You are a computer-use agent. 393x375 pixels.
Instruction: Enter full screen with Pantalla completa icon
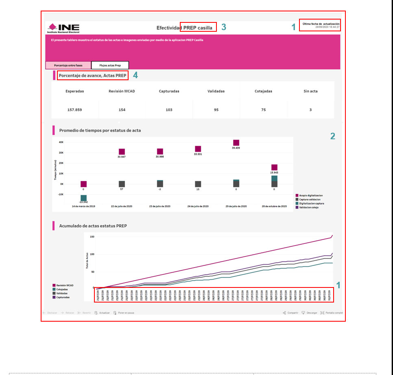point(322,313)
